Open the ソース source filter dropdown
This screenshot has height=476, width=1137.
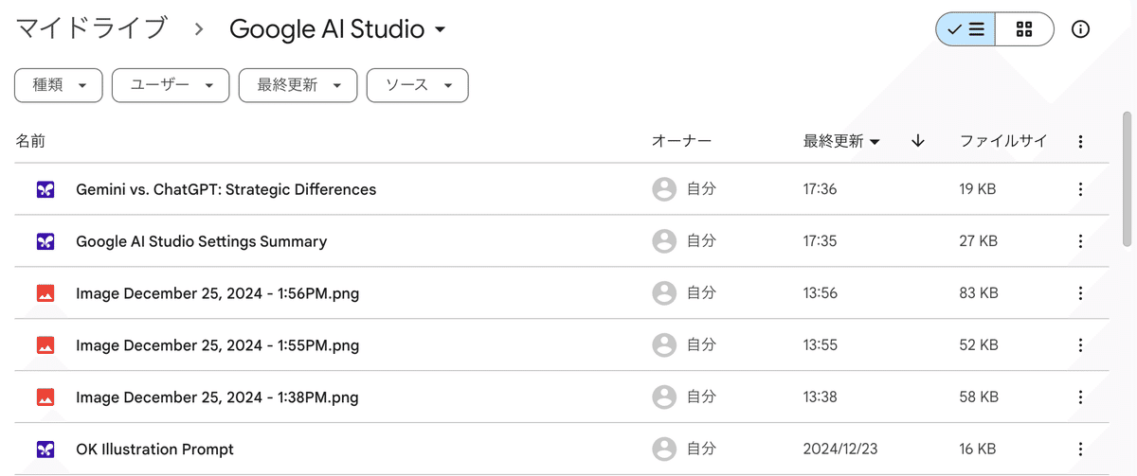[417, 85]
